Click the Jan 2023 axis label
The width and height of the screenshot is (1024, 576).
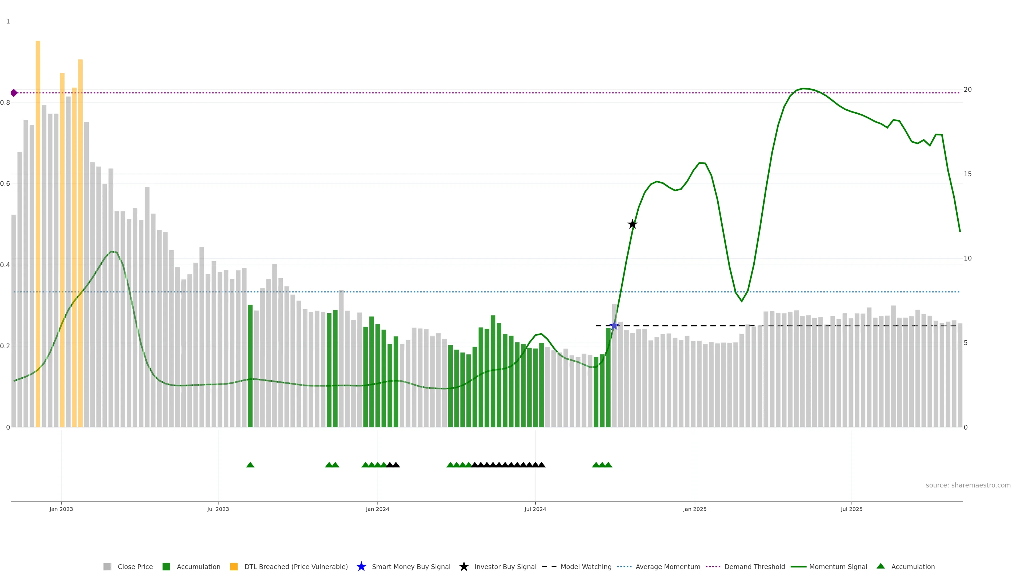click(61, 509)
